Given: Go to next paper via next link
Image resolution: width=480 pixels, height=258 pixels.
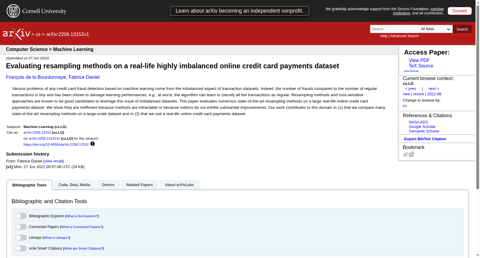Looking at the screenshot, I should click(x=434, y=88).
